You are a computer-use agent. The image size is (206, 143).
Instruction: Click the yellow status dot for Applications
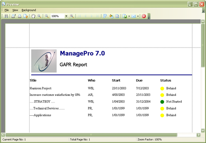(162, 115)
